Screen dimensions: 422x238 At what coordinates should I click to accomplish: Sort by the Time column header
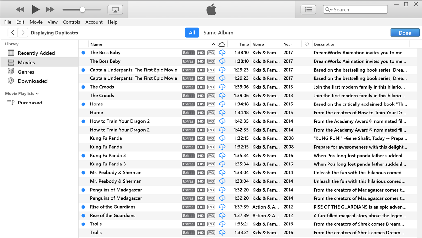[244, 44]
